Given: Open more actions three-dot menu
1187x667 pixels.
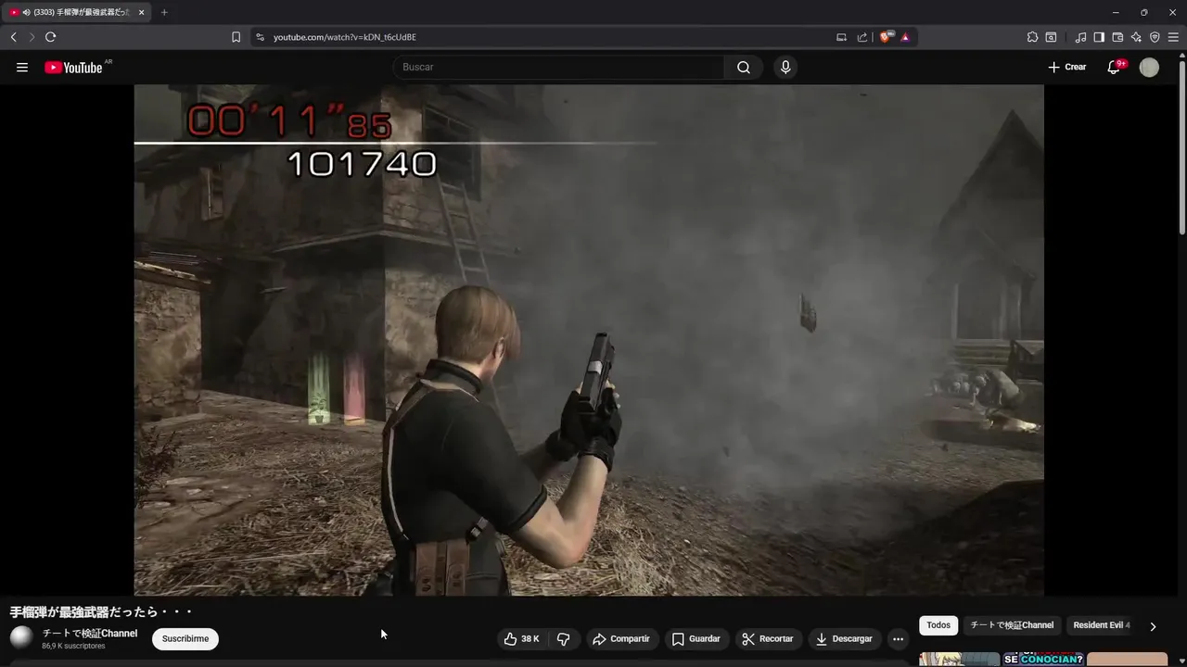Looking at the screenshot, I should 898,639.
